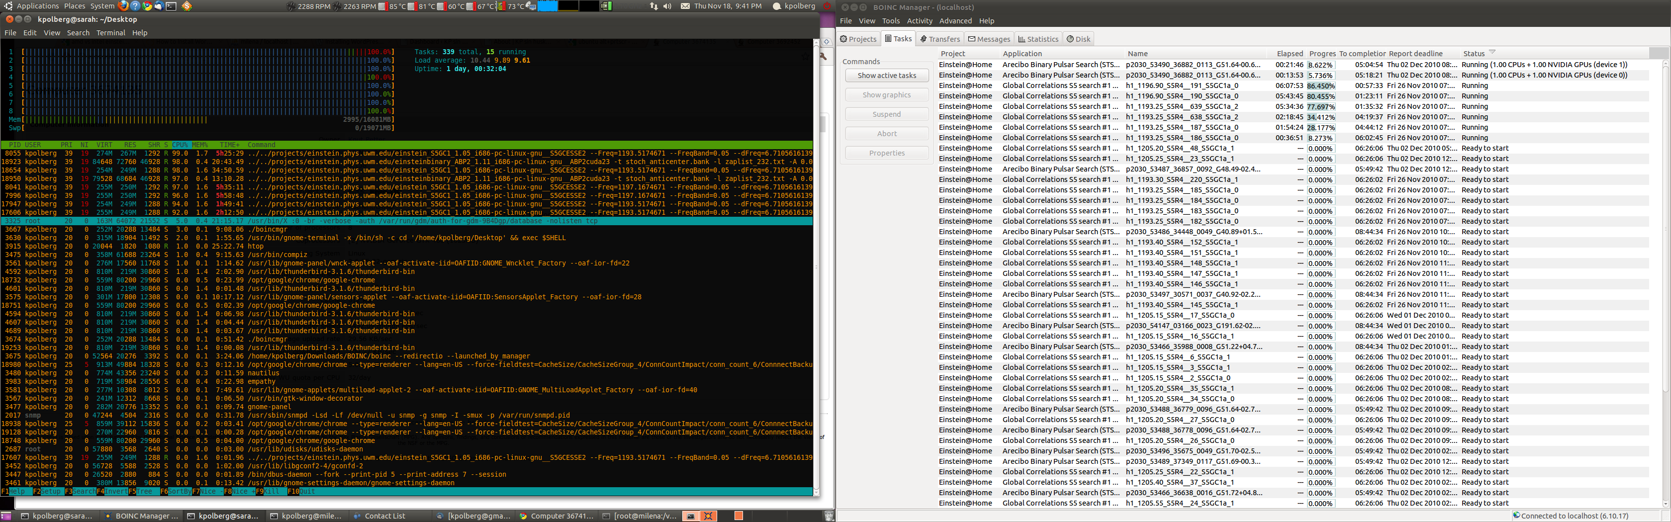Click the network connection arrows icon
1671x522 pixels.
[653, 6]
